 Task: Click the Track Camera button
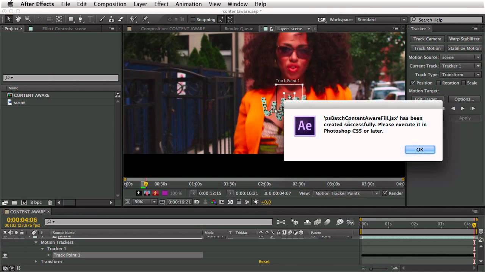click(x=427, y=39)
